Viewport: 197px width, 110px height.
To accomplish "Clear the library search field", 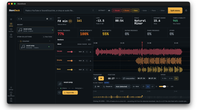I will click(47, 19).
